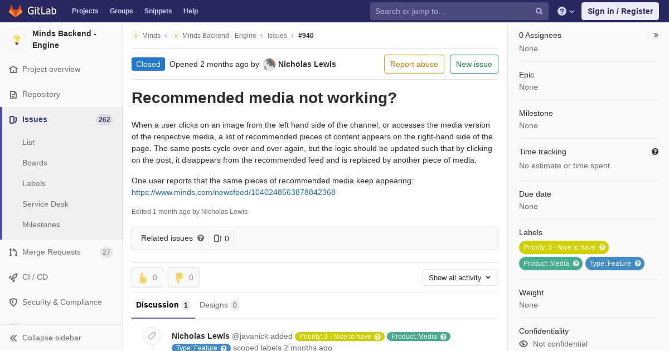Open the minds.com newsfeed URL
The width and height of the screenshot is (669, 351).
click(234, 192)
